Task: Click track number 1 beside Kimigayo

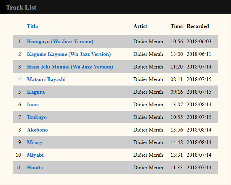Action: [x=19, y=42]
